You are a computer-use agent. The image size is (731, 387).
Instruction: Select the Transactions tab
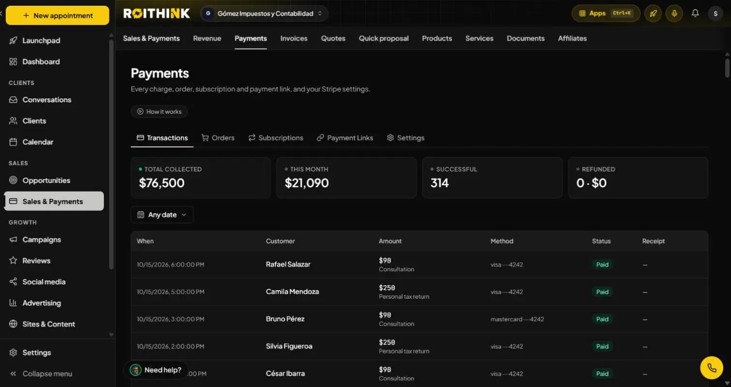tap(162, 138)
